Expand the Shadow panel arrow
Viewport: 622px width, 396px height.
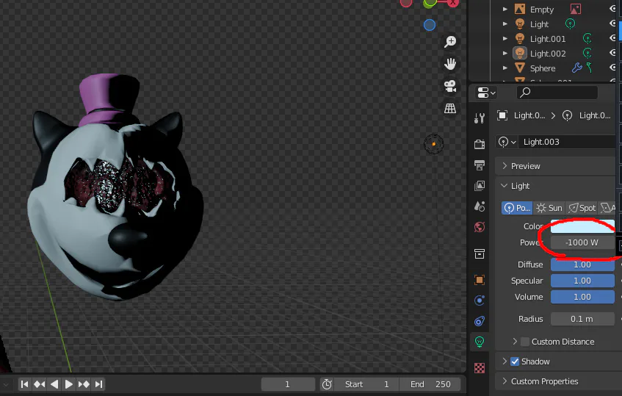pyautogui.click(x=505, y=361)
